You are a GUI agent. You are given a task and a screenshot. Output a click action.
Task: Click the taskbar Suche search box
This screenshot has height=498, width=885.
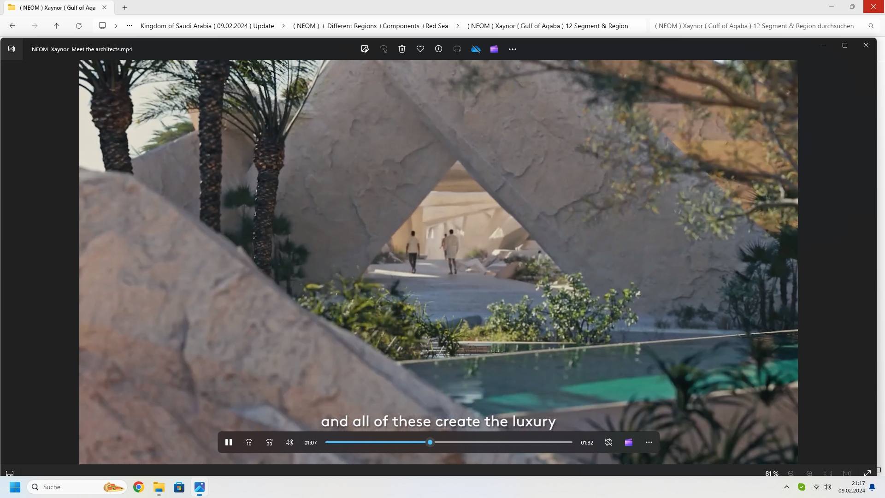coord(77,487)
